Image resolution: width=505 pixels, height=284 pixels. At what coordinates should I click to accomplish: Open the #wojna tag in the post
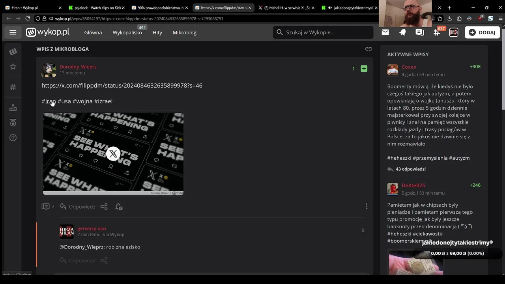[x=82, y=101]
